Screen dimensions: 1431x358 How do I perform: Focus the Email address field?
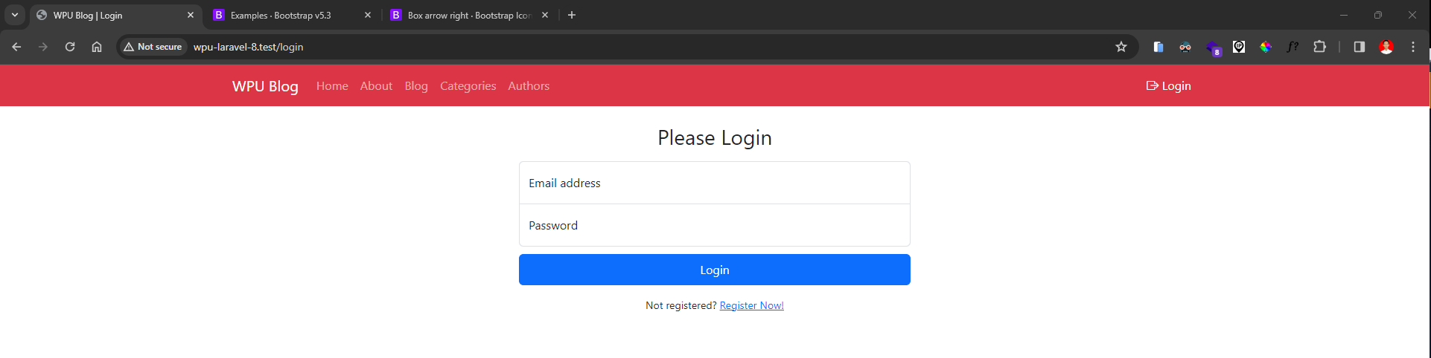(x=714, y=183)
